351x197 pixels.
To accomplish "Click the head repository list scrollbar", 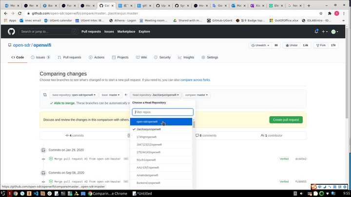I will (194, 124).
